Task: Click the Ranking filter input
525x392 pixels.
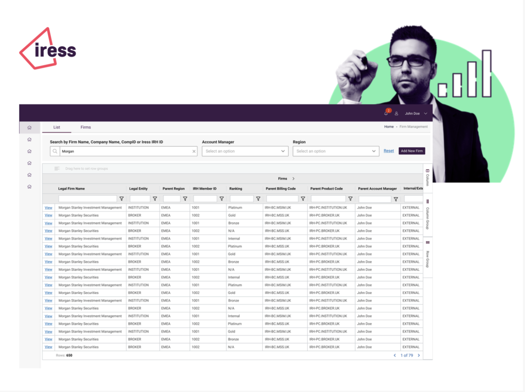Action: point(242,199)
